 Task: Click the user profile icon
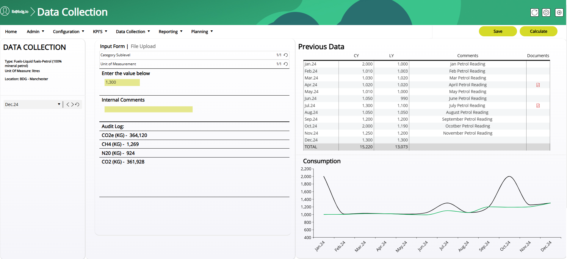tap(5, 11)
